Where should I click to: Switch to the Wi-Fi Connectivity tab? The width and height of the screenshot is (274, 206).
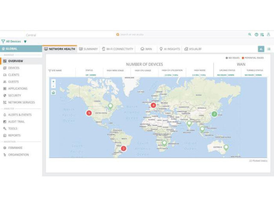(117, 49)
